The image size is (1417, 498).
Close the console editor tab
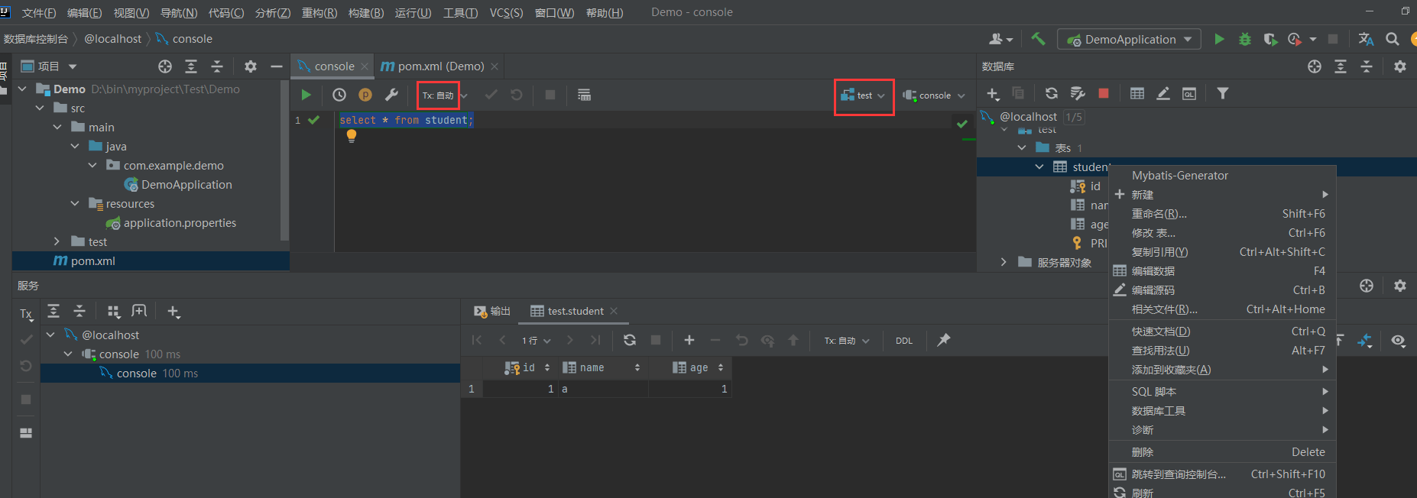point(365,66)
